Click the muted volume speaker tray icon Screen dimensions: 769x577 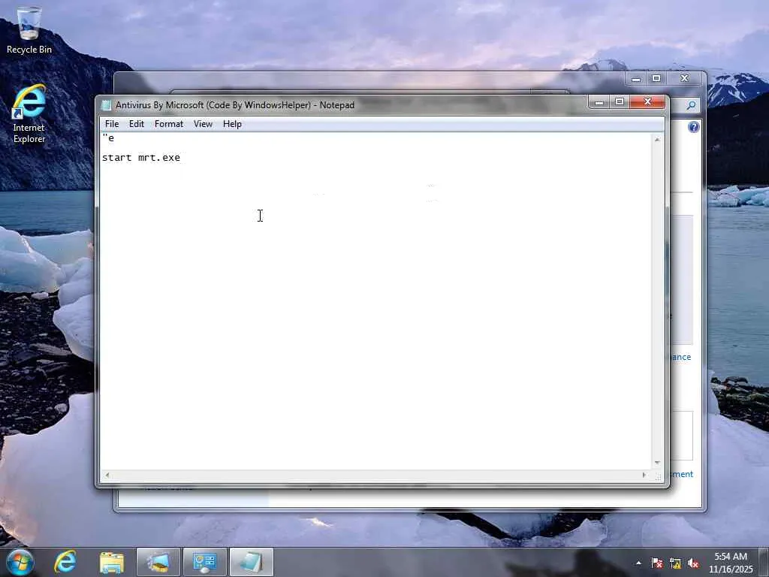pos(693,563)
